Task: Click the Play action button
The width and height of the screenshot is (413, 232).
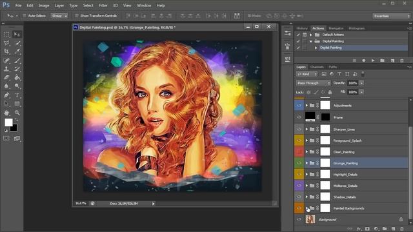Action: tap(373, 61)
